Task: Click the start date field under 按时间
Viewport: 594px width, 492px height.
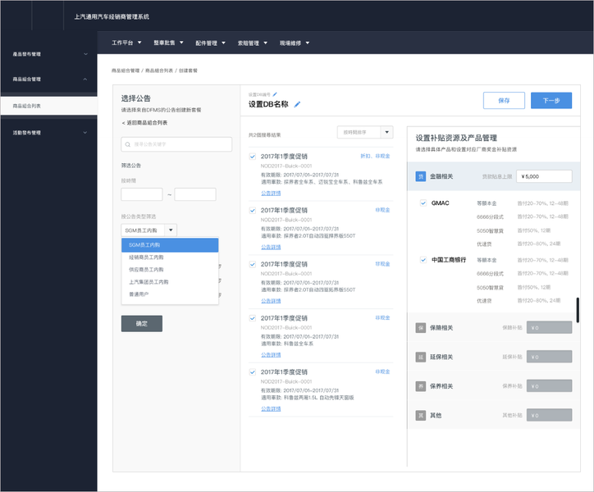Action: pos(142,194)
